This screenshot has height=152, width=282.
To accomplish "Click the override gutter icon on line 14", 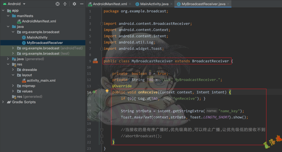I will pyautogui.click(x=94, y=92).
